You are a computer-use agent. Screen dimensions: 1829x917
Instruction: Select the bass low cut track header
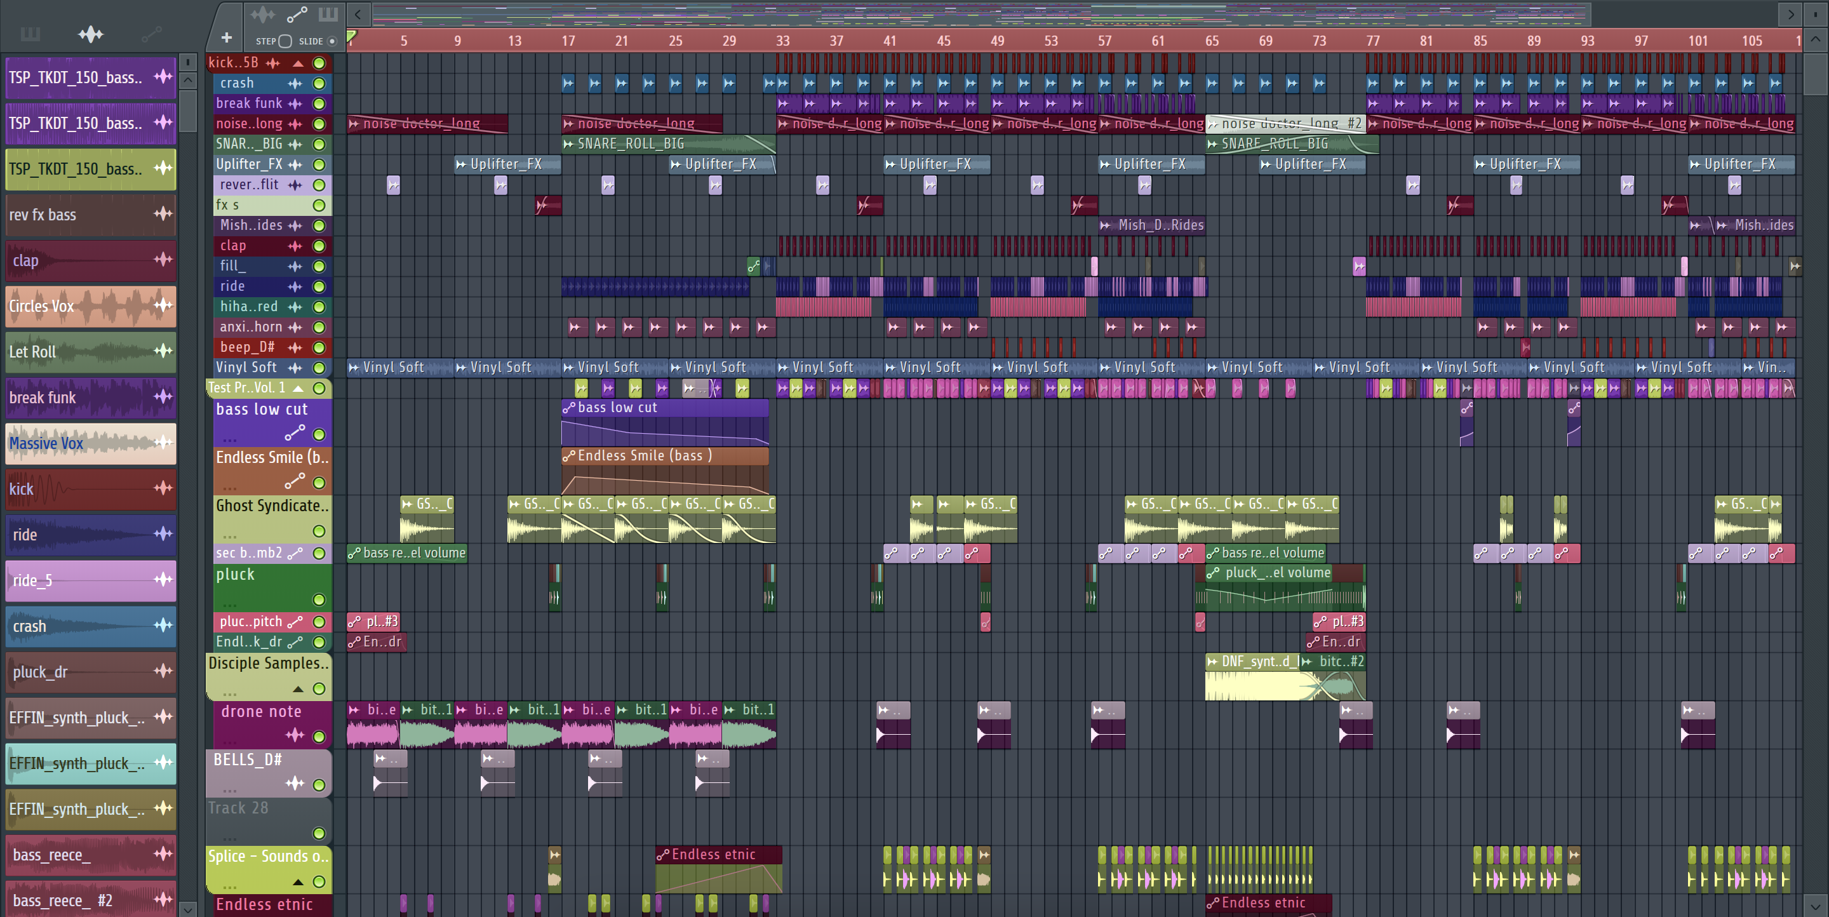pos(272,422)
